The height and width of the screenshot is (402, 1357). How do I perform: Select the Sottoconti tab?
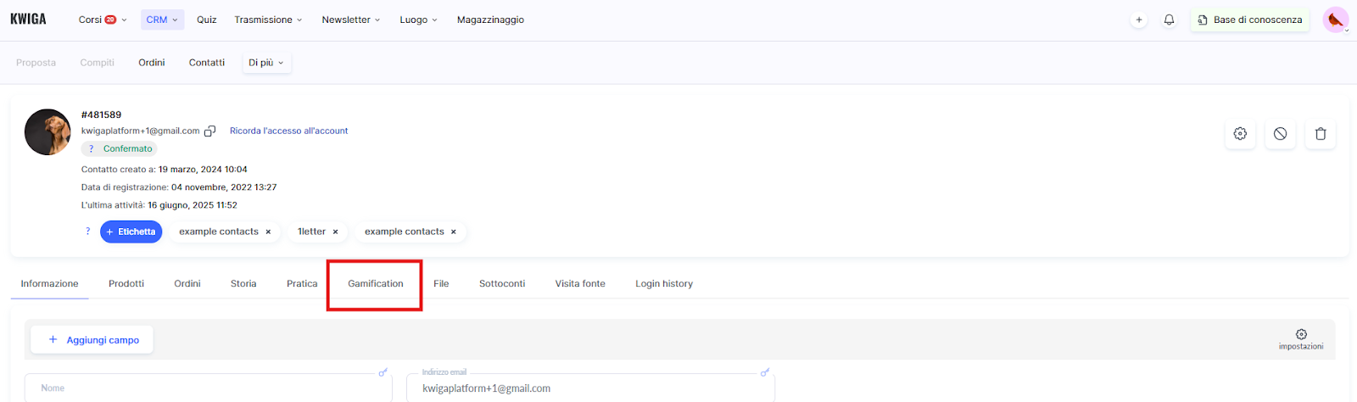[x=502, y=284]
